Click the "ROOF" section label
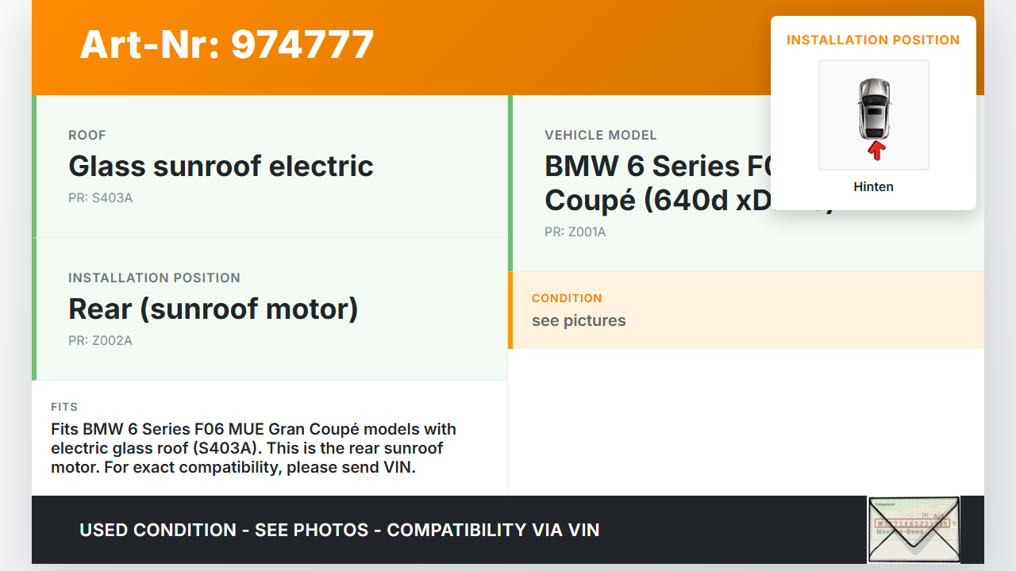Screen dimensions: 1016x571 [87, 136]
